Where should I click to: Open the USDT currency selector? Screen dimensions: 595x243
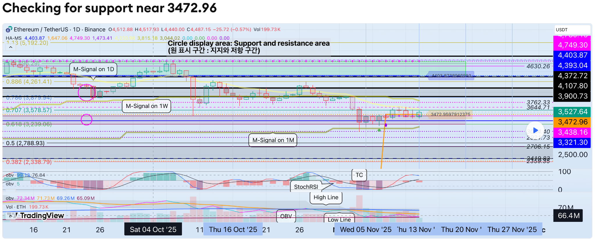click(572, 30)
